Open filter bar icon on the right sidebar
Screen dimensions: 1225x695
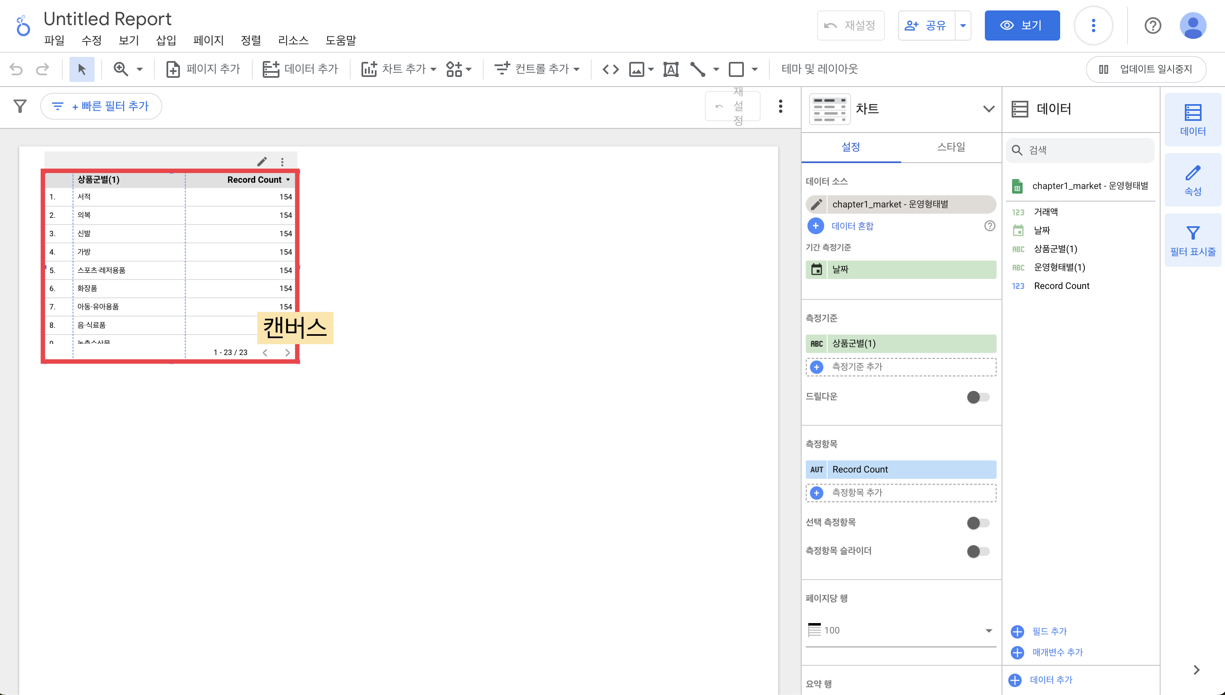point(1192,240)
